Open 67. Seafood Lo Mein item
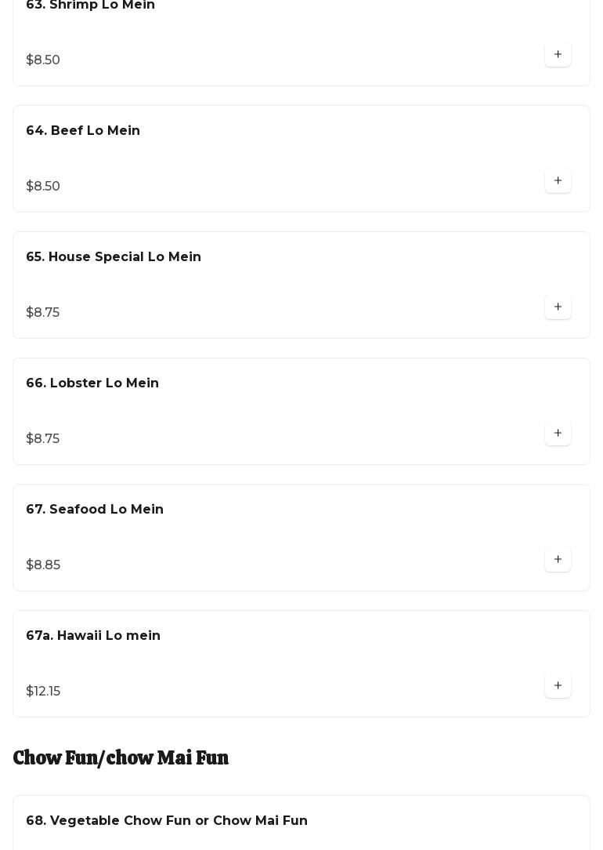Viewport: 603px width, 850px height. 95,510
